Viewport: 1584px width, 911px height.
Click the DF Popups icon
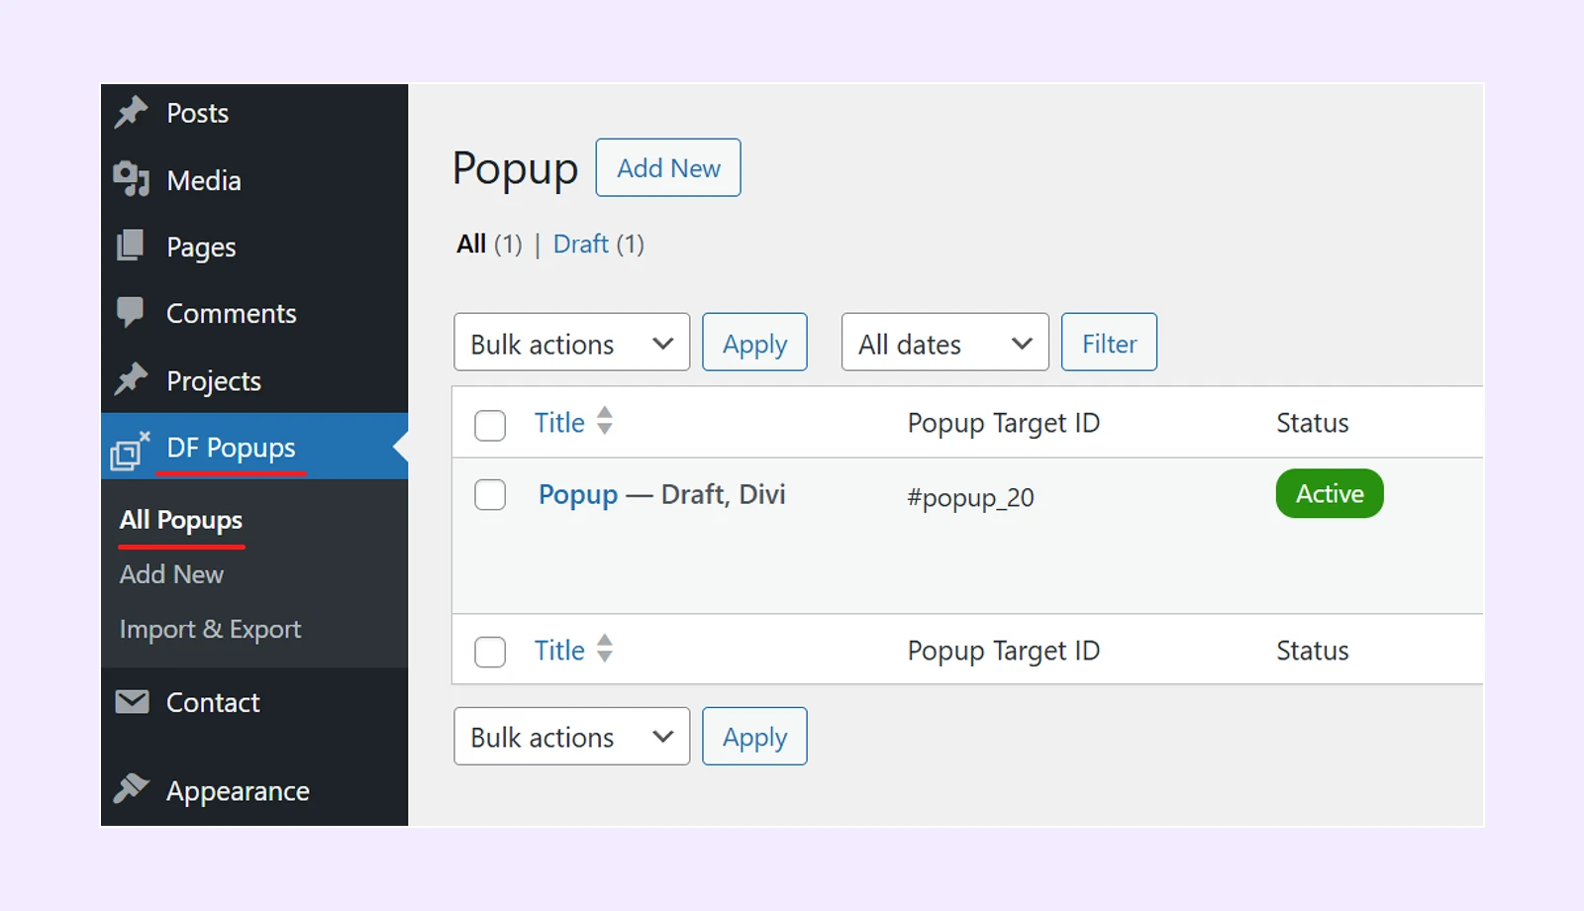[x=130, y=451]
